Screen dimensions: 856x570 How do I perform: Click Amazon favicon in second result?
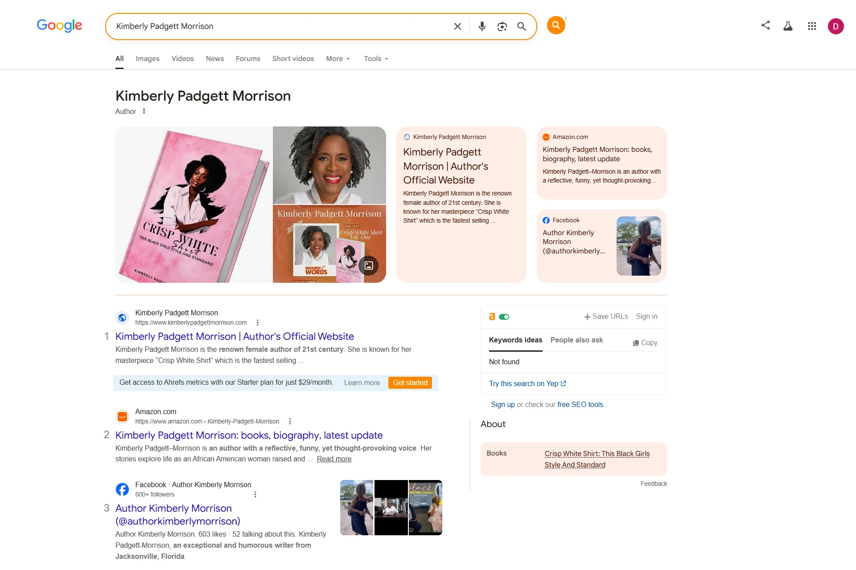click(x=122, y=416)
